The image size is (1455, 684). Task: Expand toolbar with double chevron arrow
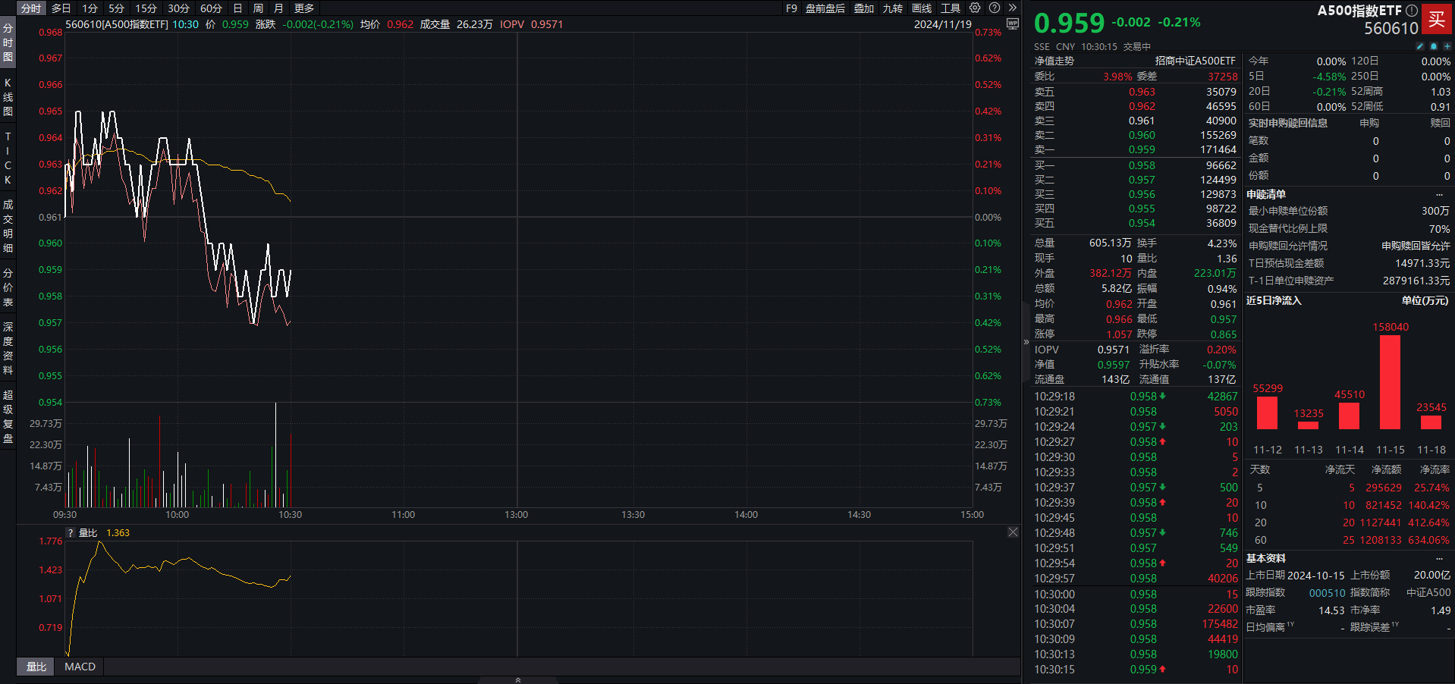1012,8
